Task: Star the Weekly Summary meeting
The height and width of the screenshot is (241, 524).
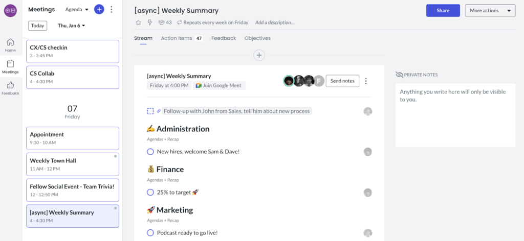Action: click(x=138, y=22)
